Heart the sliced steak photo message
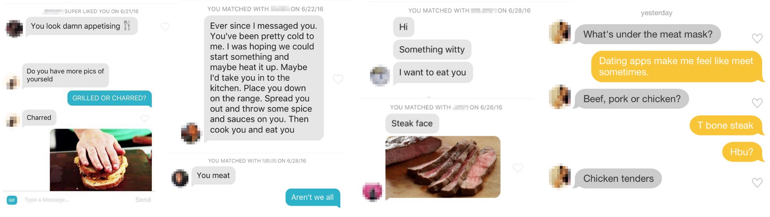This screenshot has width=770, height=217. tap(518, 168)
